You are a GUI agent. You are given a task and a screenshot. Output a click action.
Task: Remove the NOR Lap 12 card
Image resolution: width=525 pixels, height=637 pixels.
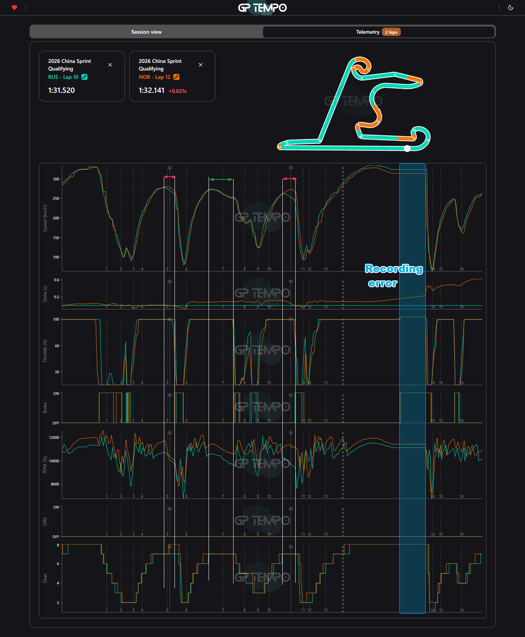(201, 65)
